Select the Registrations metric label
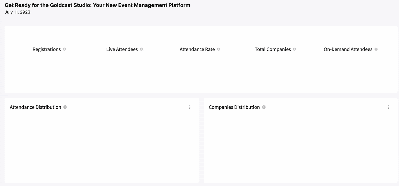This screenshot has width=399, height=186. click(x=47, y=49)
